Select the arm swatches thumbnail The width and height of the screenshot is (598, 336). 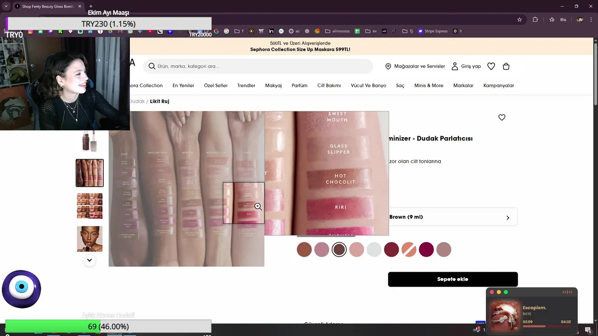pos(90,173)
